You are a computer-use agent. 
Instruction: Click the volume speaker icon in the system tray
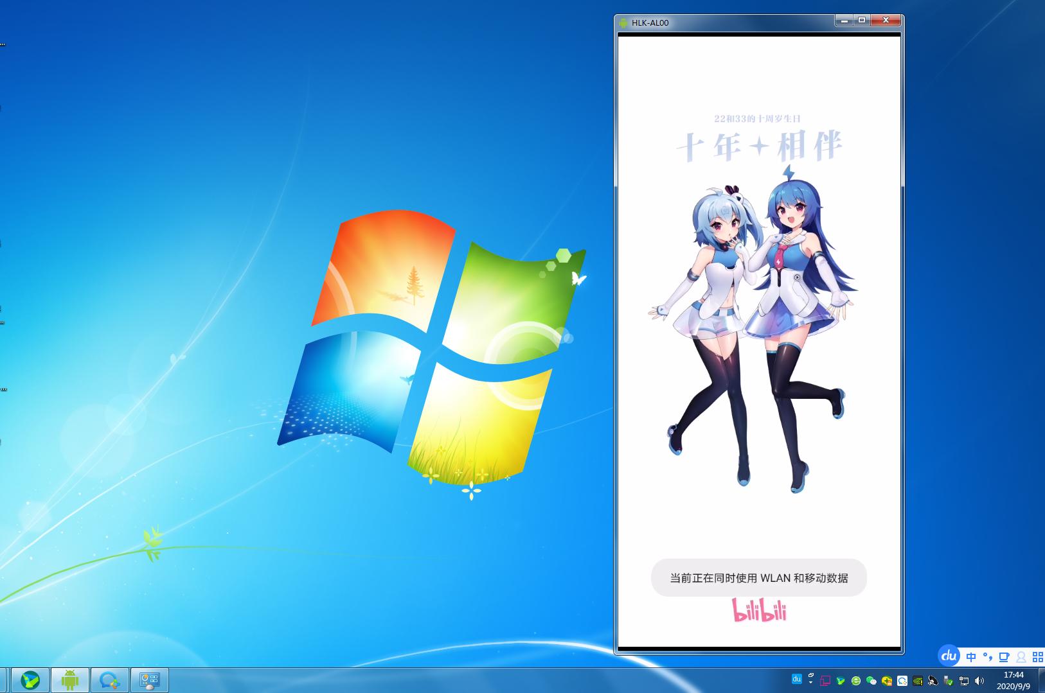pyautogui.click(x=979, y=681)
